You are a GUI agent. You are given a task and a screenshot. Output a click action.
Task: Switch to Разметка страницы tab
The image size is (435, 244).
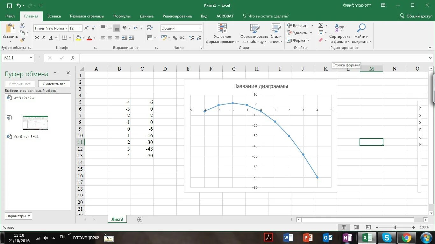pos(87,16)
